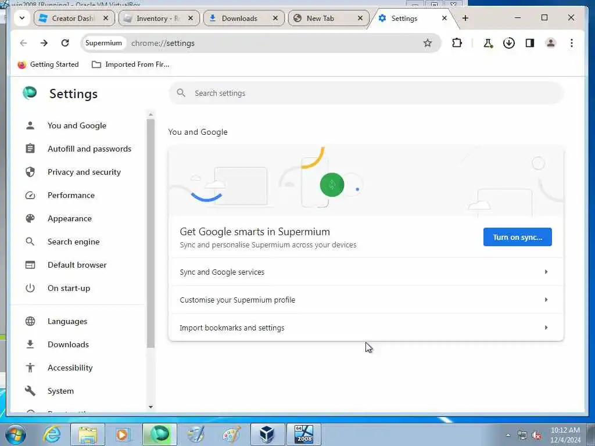Close the Inventory tab
Image resolution: width=595 pixels, height=446 pixels.
[191, 18]
